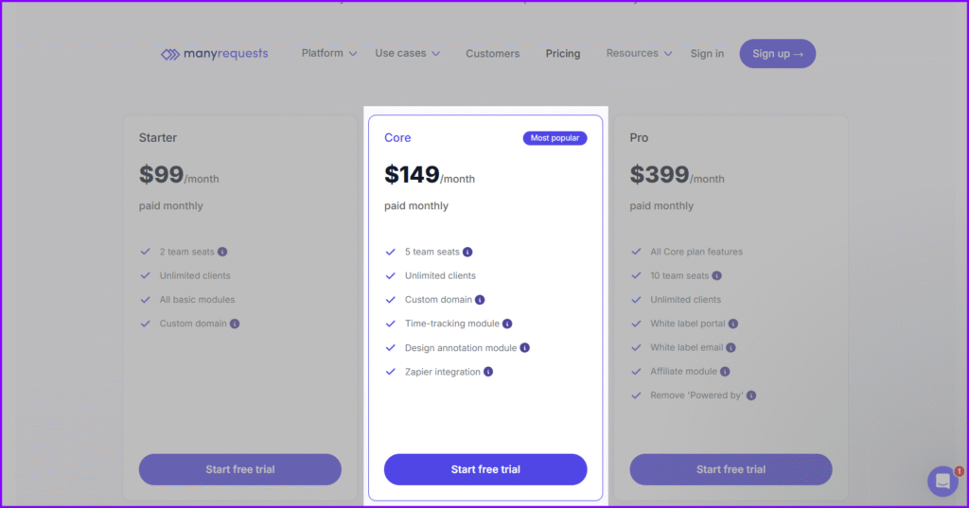Click info icon beside White label portal
Screen dimensions: 969x508
pyautogui.click(x=733, y=324)
